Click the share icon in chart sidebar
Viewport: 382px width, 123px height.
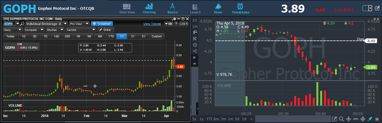(195, 51)
